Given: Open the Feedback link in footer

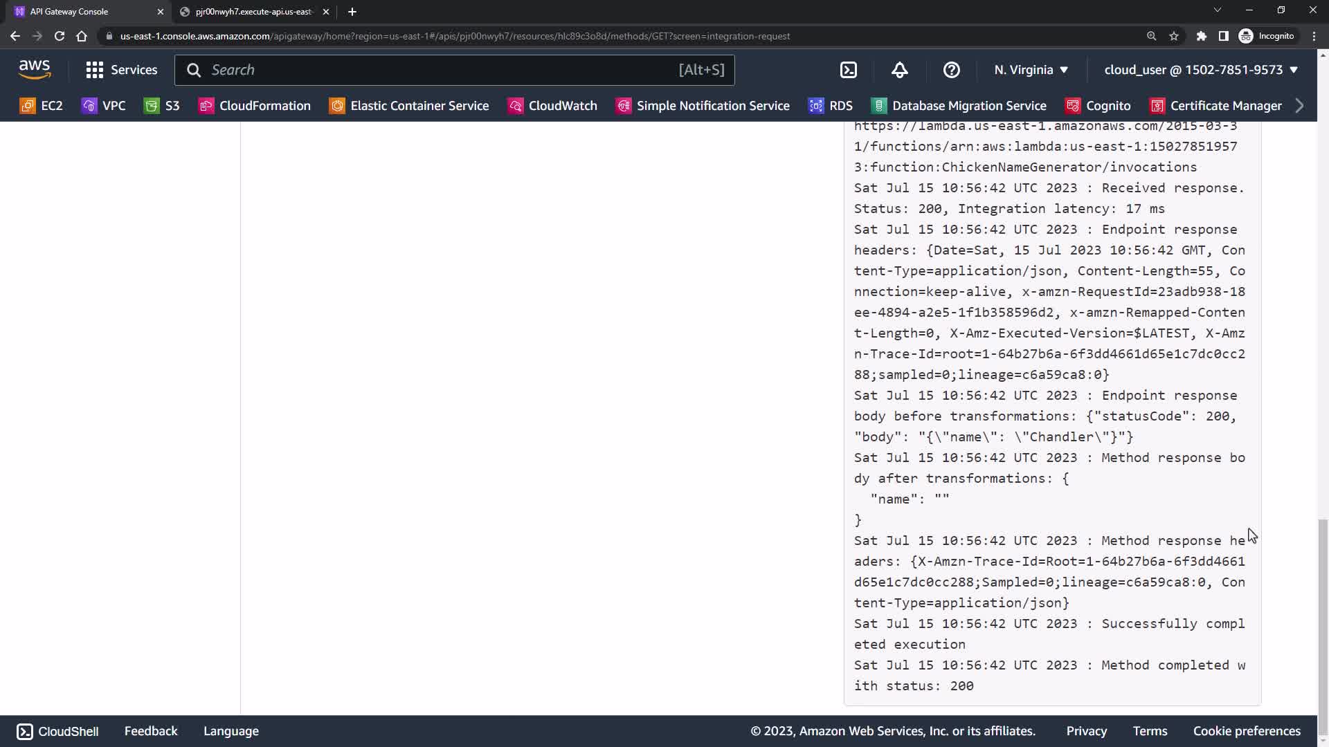Looking at the screenshot, I should pos(151,731).
